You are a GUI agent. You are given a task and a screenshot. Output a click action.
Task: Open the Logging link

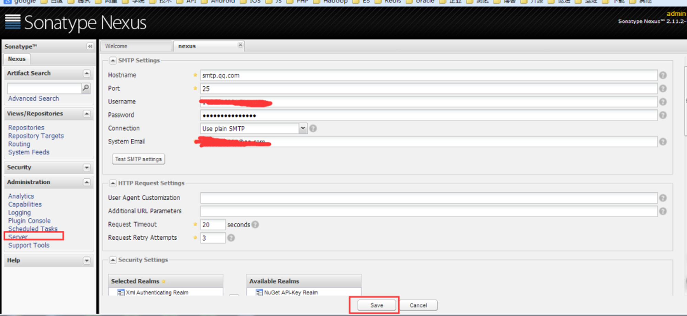pos(19,212)
